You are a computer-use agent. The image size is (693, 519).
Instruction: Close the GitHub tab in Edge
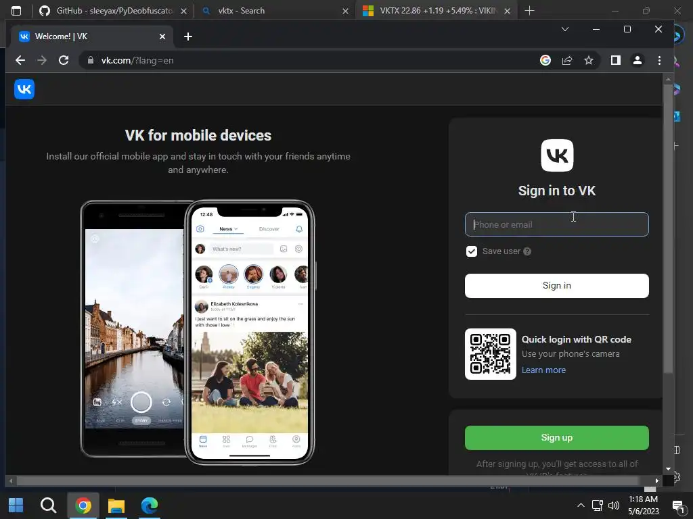tap(183, 11)
